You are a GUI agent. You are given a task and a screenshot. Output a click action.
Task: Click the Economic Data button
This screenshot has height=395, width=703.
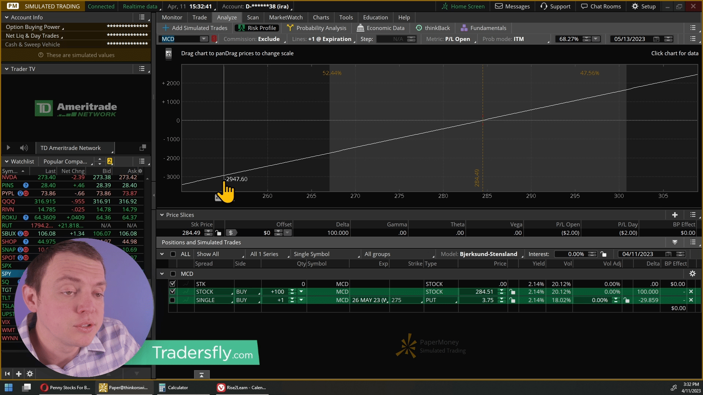tap(381, 28)
